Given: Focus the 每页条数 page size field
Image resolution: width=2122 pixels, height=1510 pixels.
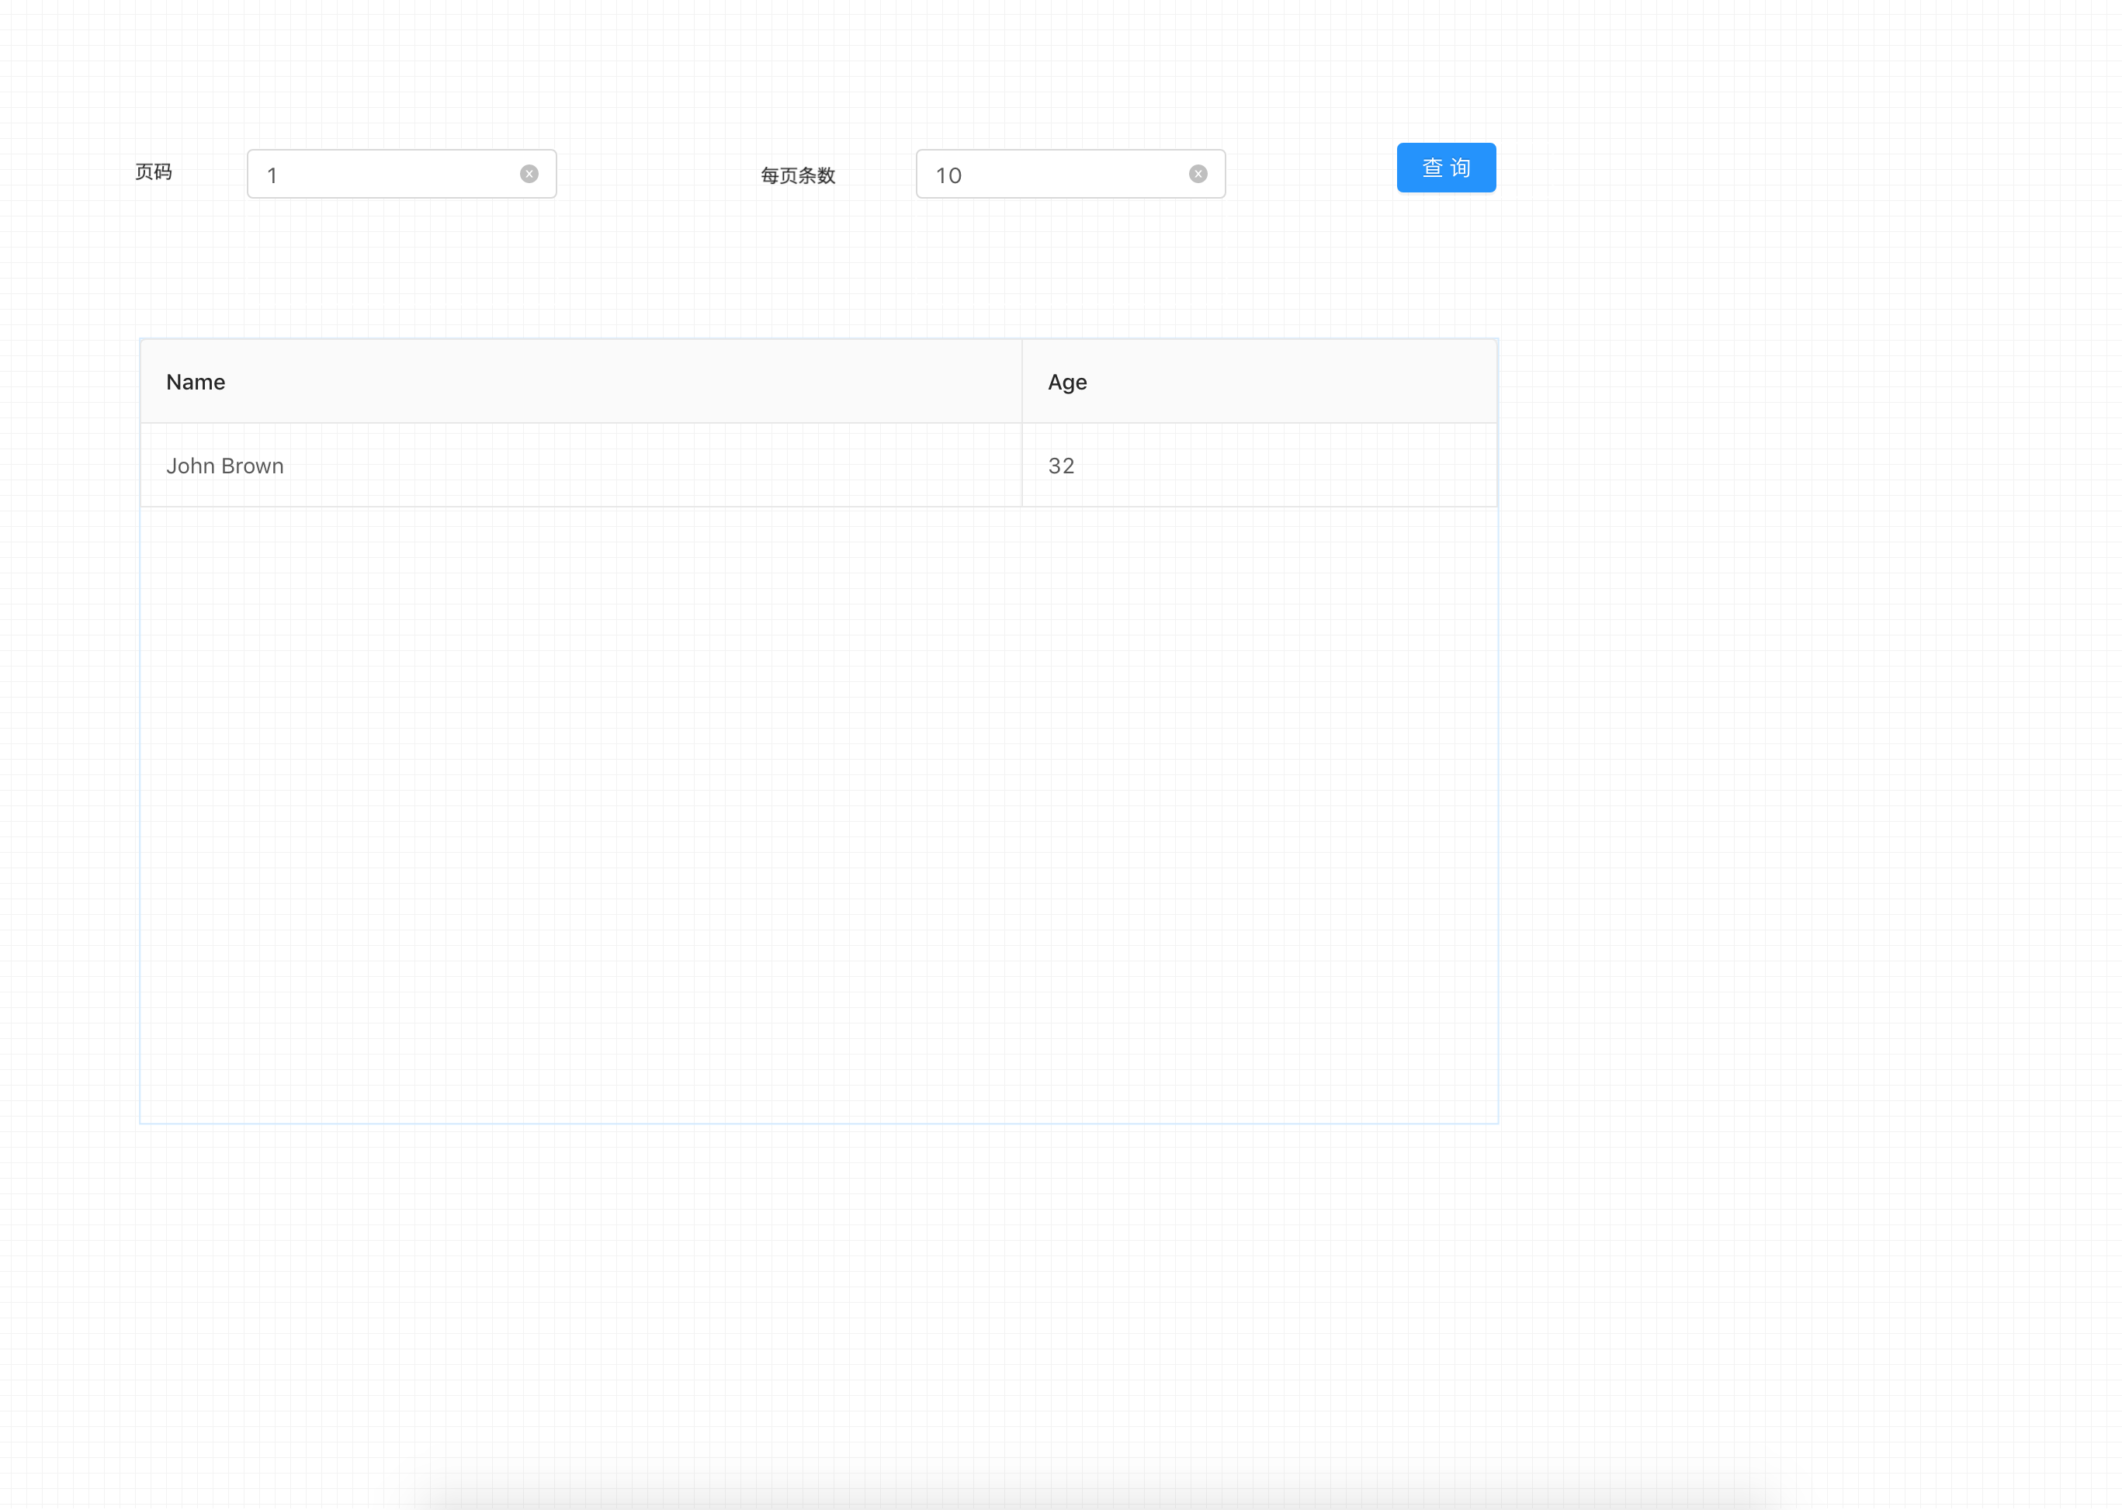Looking at the screenshot, I should 1070,174.
